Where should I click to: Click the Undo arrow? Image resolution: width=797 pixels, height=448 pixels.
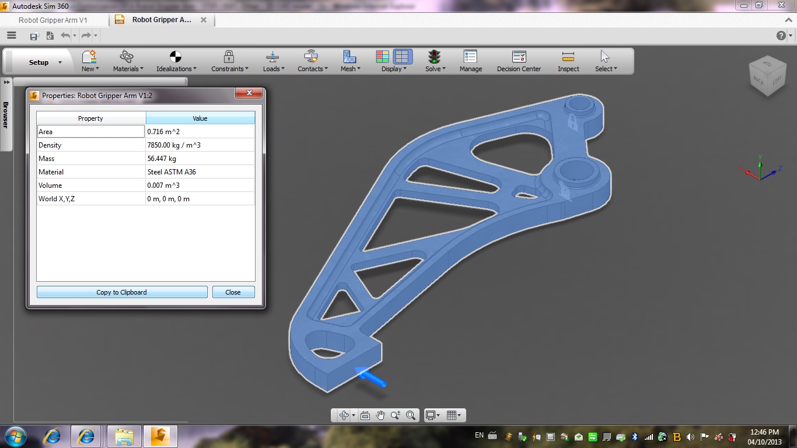65,36
